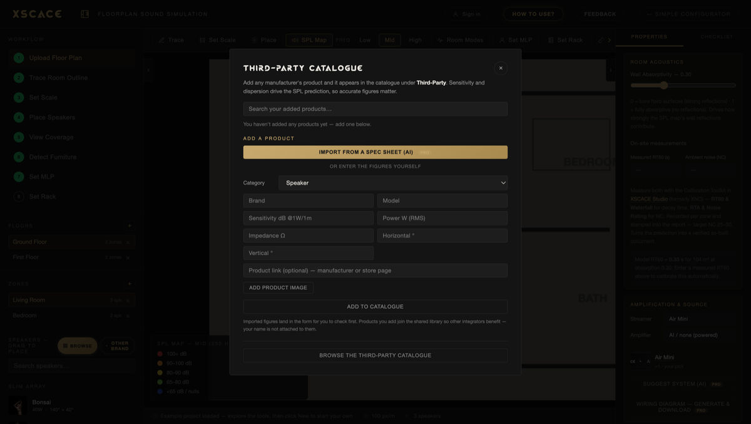Choose the High frequency band
This screenshot has height=424, width=751.
click(x=415, y=40)
